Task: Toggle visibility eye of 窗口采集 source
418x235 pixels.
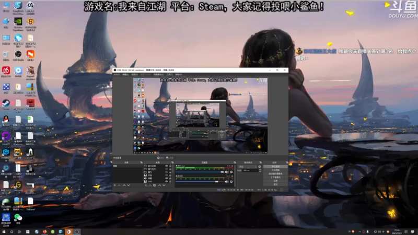Action: pyautogui.click(x=167, y=166)
